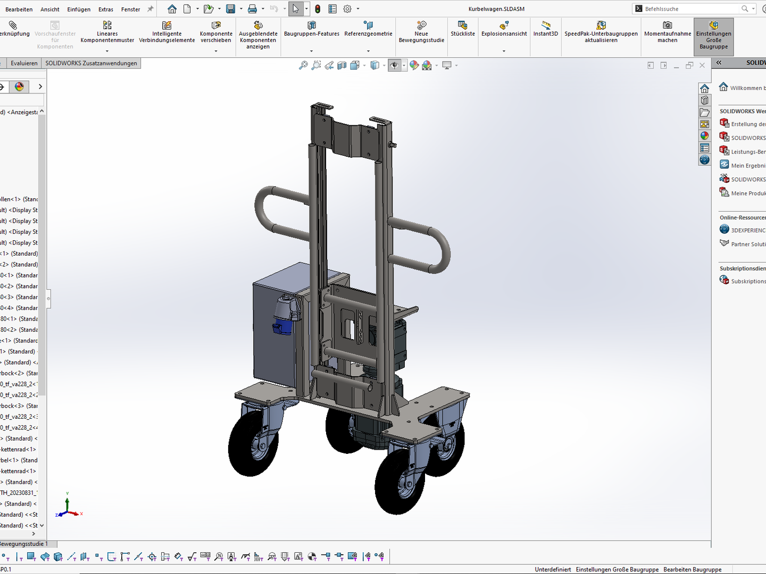Viewport: 766px width, 574px height.
Task: Pin the menu bar
Action: pos(151,9)
